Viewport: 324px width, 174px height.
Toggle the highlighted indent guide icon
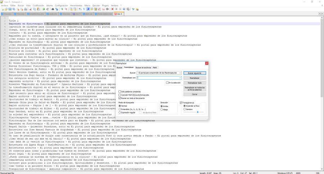tap(87, 9)
